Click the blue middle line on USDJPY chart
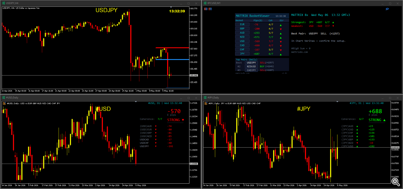Screen dimensions: 403x189 tap(172, 59)
